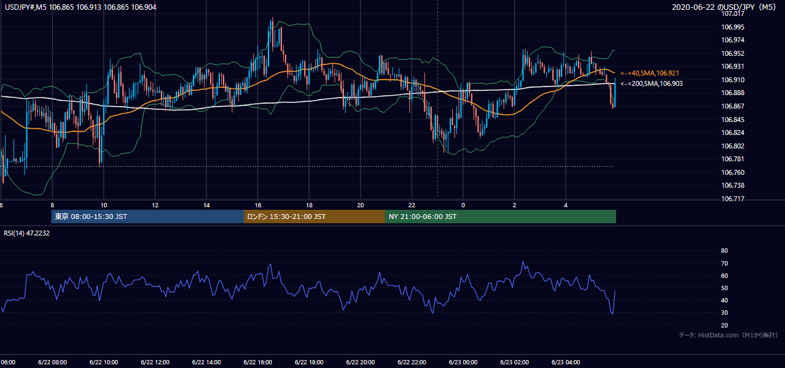The width and height of the screenshot is (785, 368).
Task: Click price axis value 106.952
Action: [x=732, y=53]
